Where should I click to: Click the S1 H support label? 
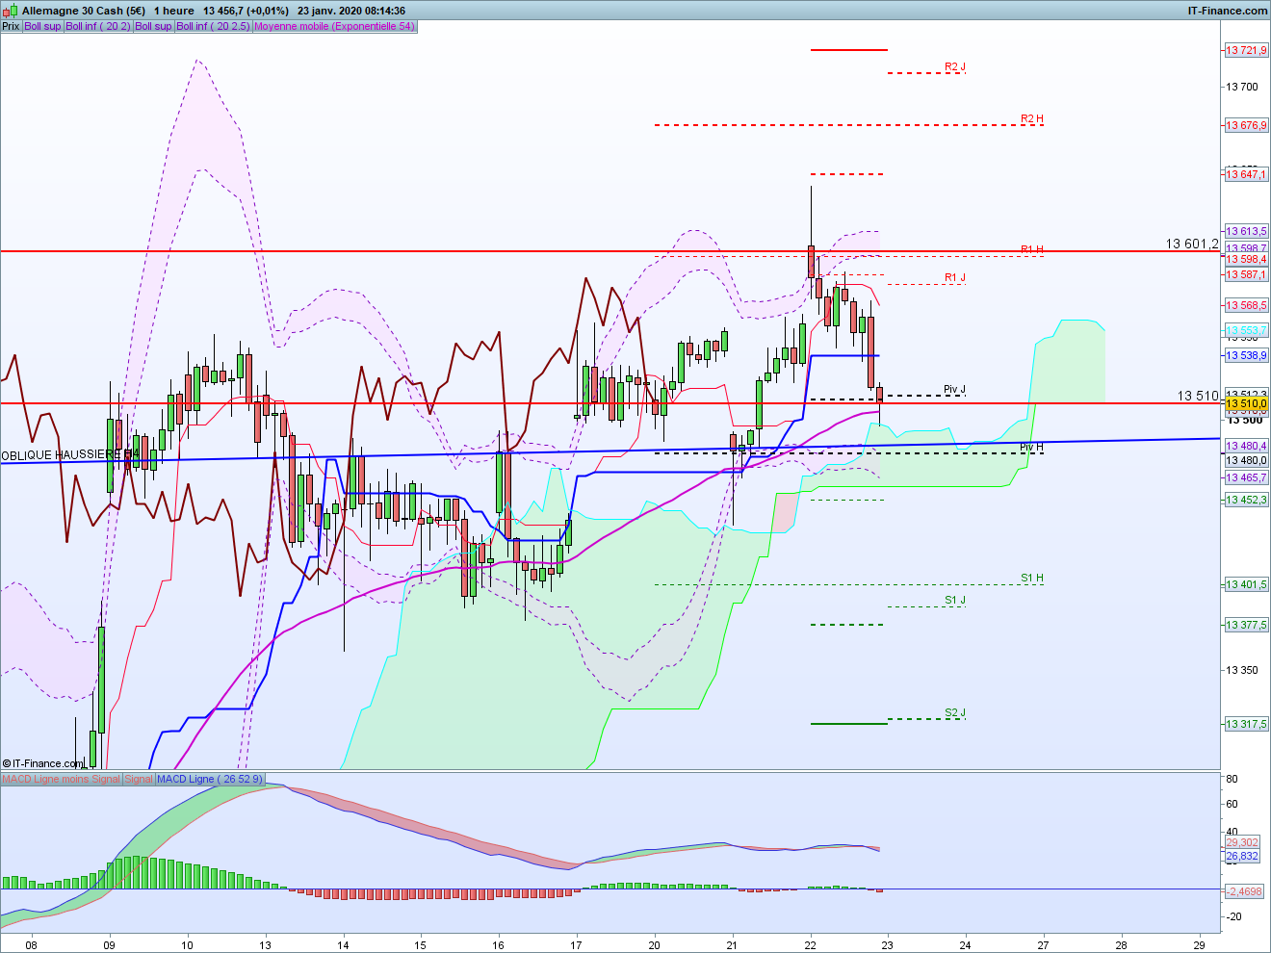[1032, 579]
